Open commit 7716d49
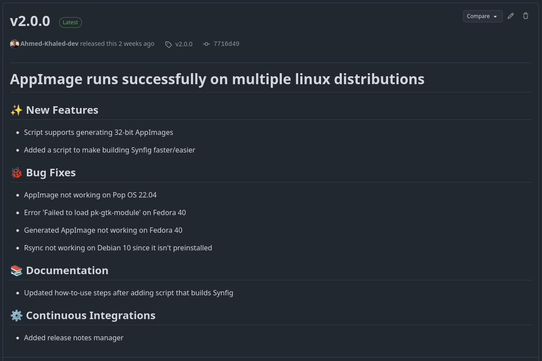The height and width of the screenshot is (361, 542). coord(226,44)
